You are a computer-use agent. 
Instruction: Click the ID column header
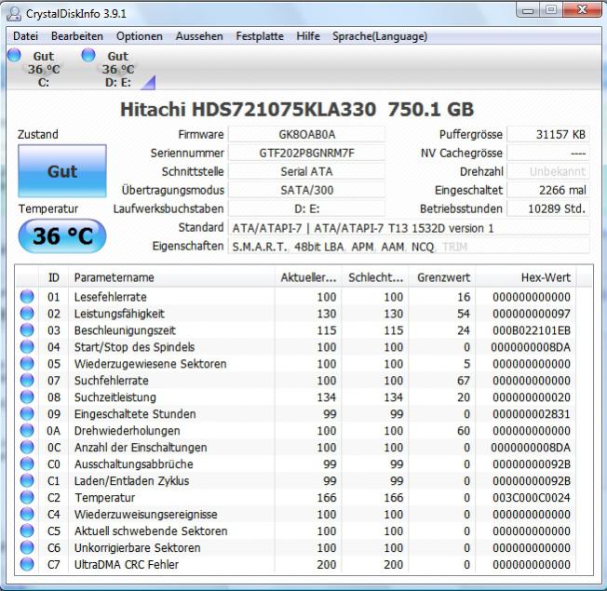[x=54, y=277]
